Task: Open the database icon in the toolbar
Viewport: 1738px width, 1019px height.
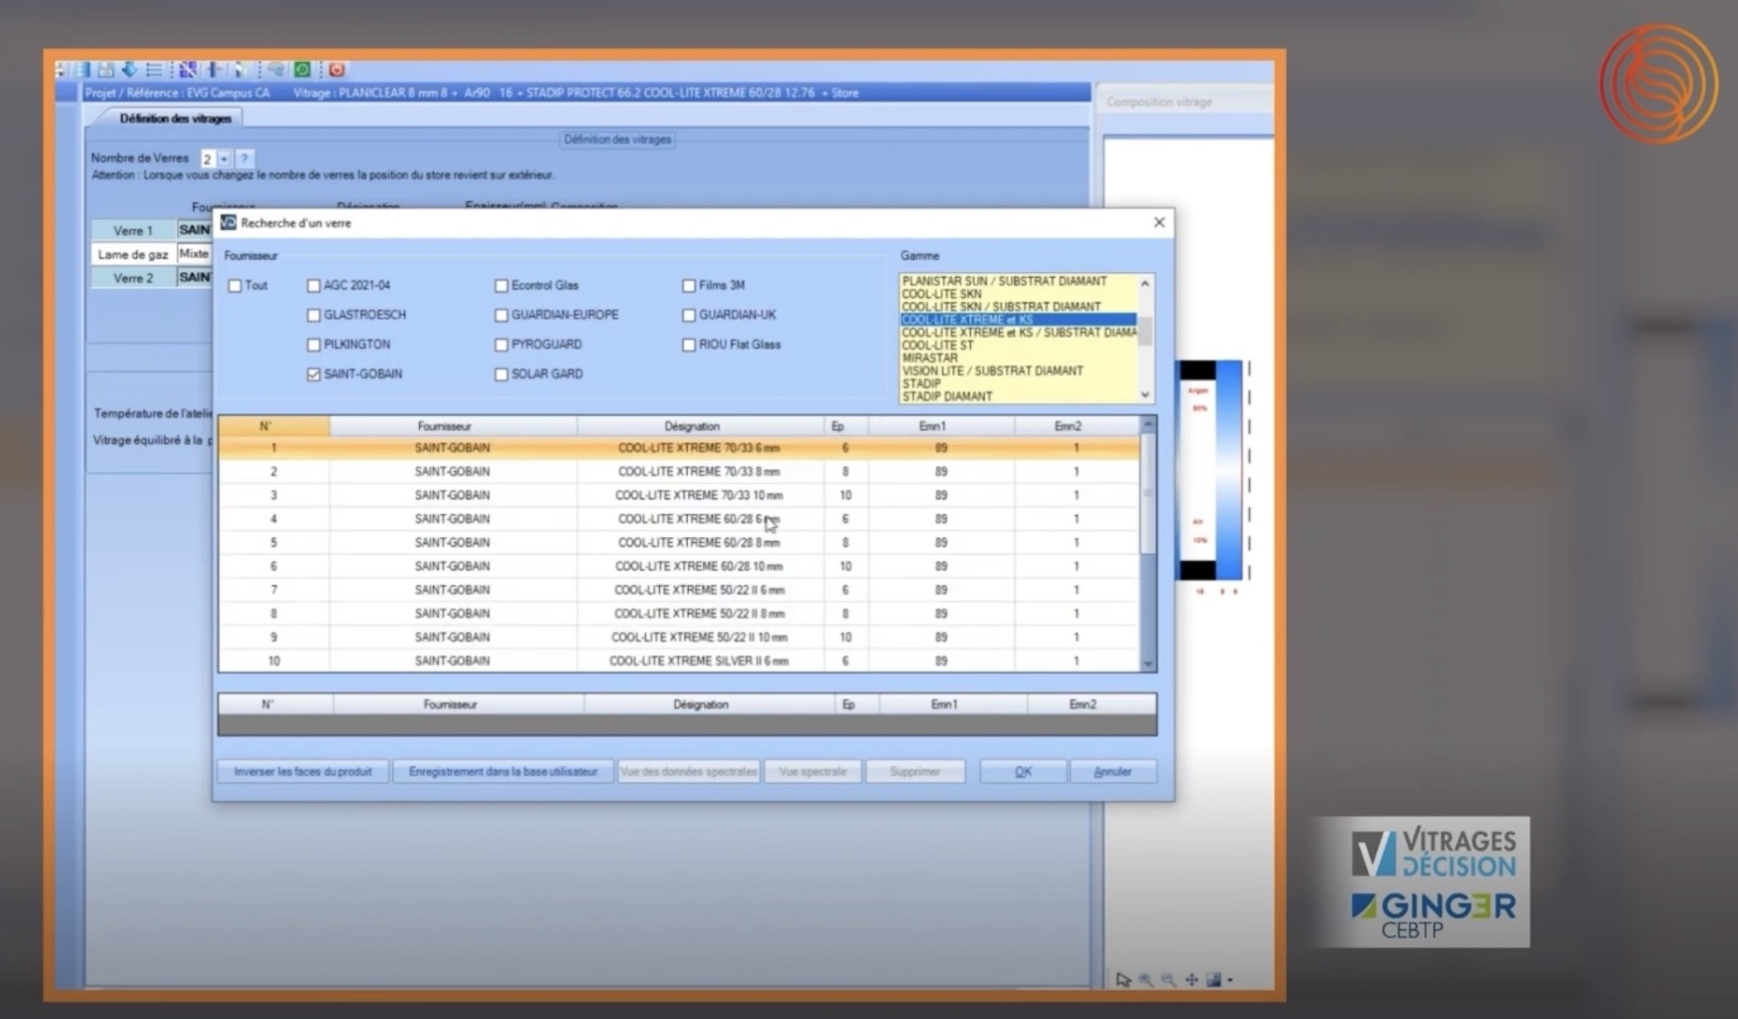Action: [x=84, y=69]
